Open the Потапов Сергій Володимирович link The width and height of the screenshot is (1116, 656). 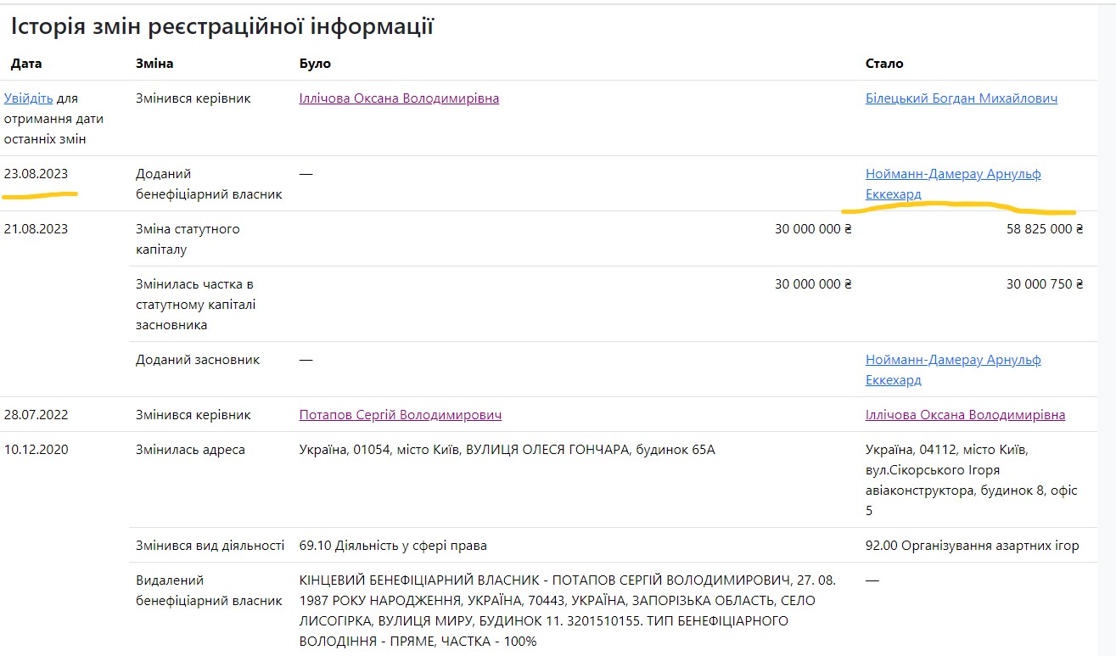pos(400,415)
